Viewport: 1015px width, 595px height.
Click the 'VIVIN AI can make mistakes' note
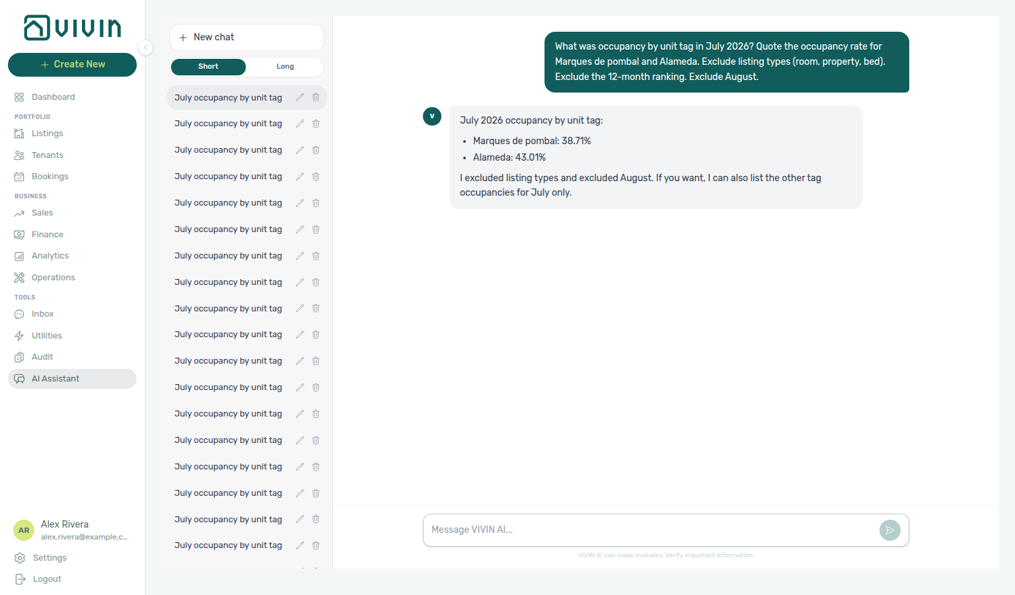(x=666, y=555)
